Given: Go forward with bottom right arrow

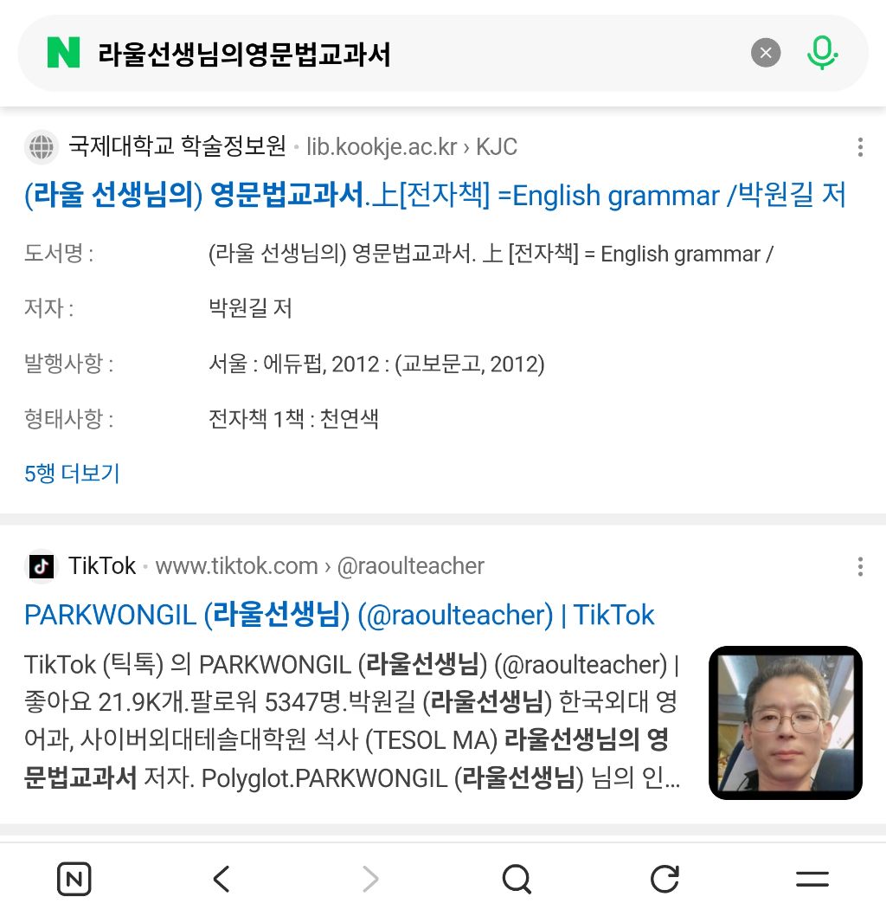Looking at the screenshot, I should (370, 879).
